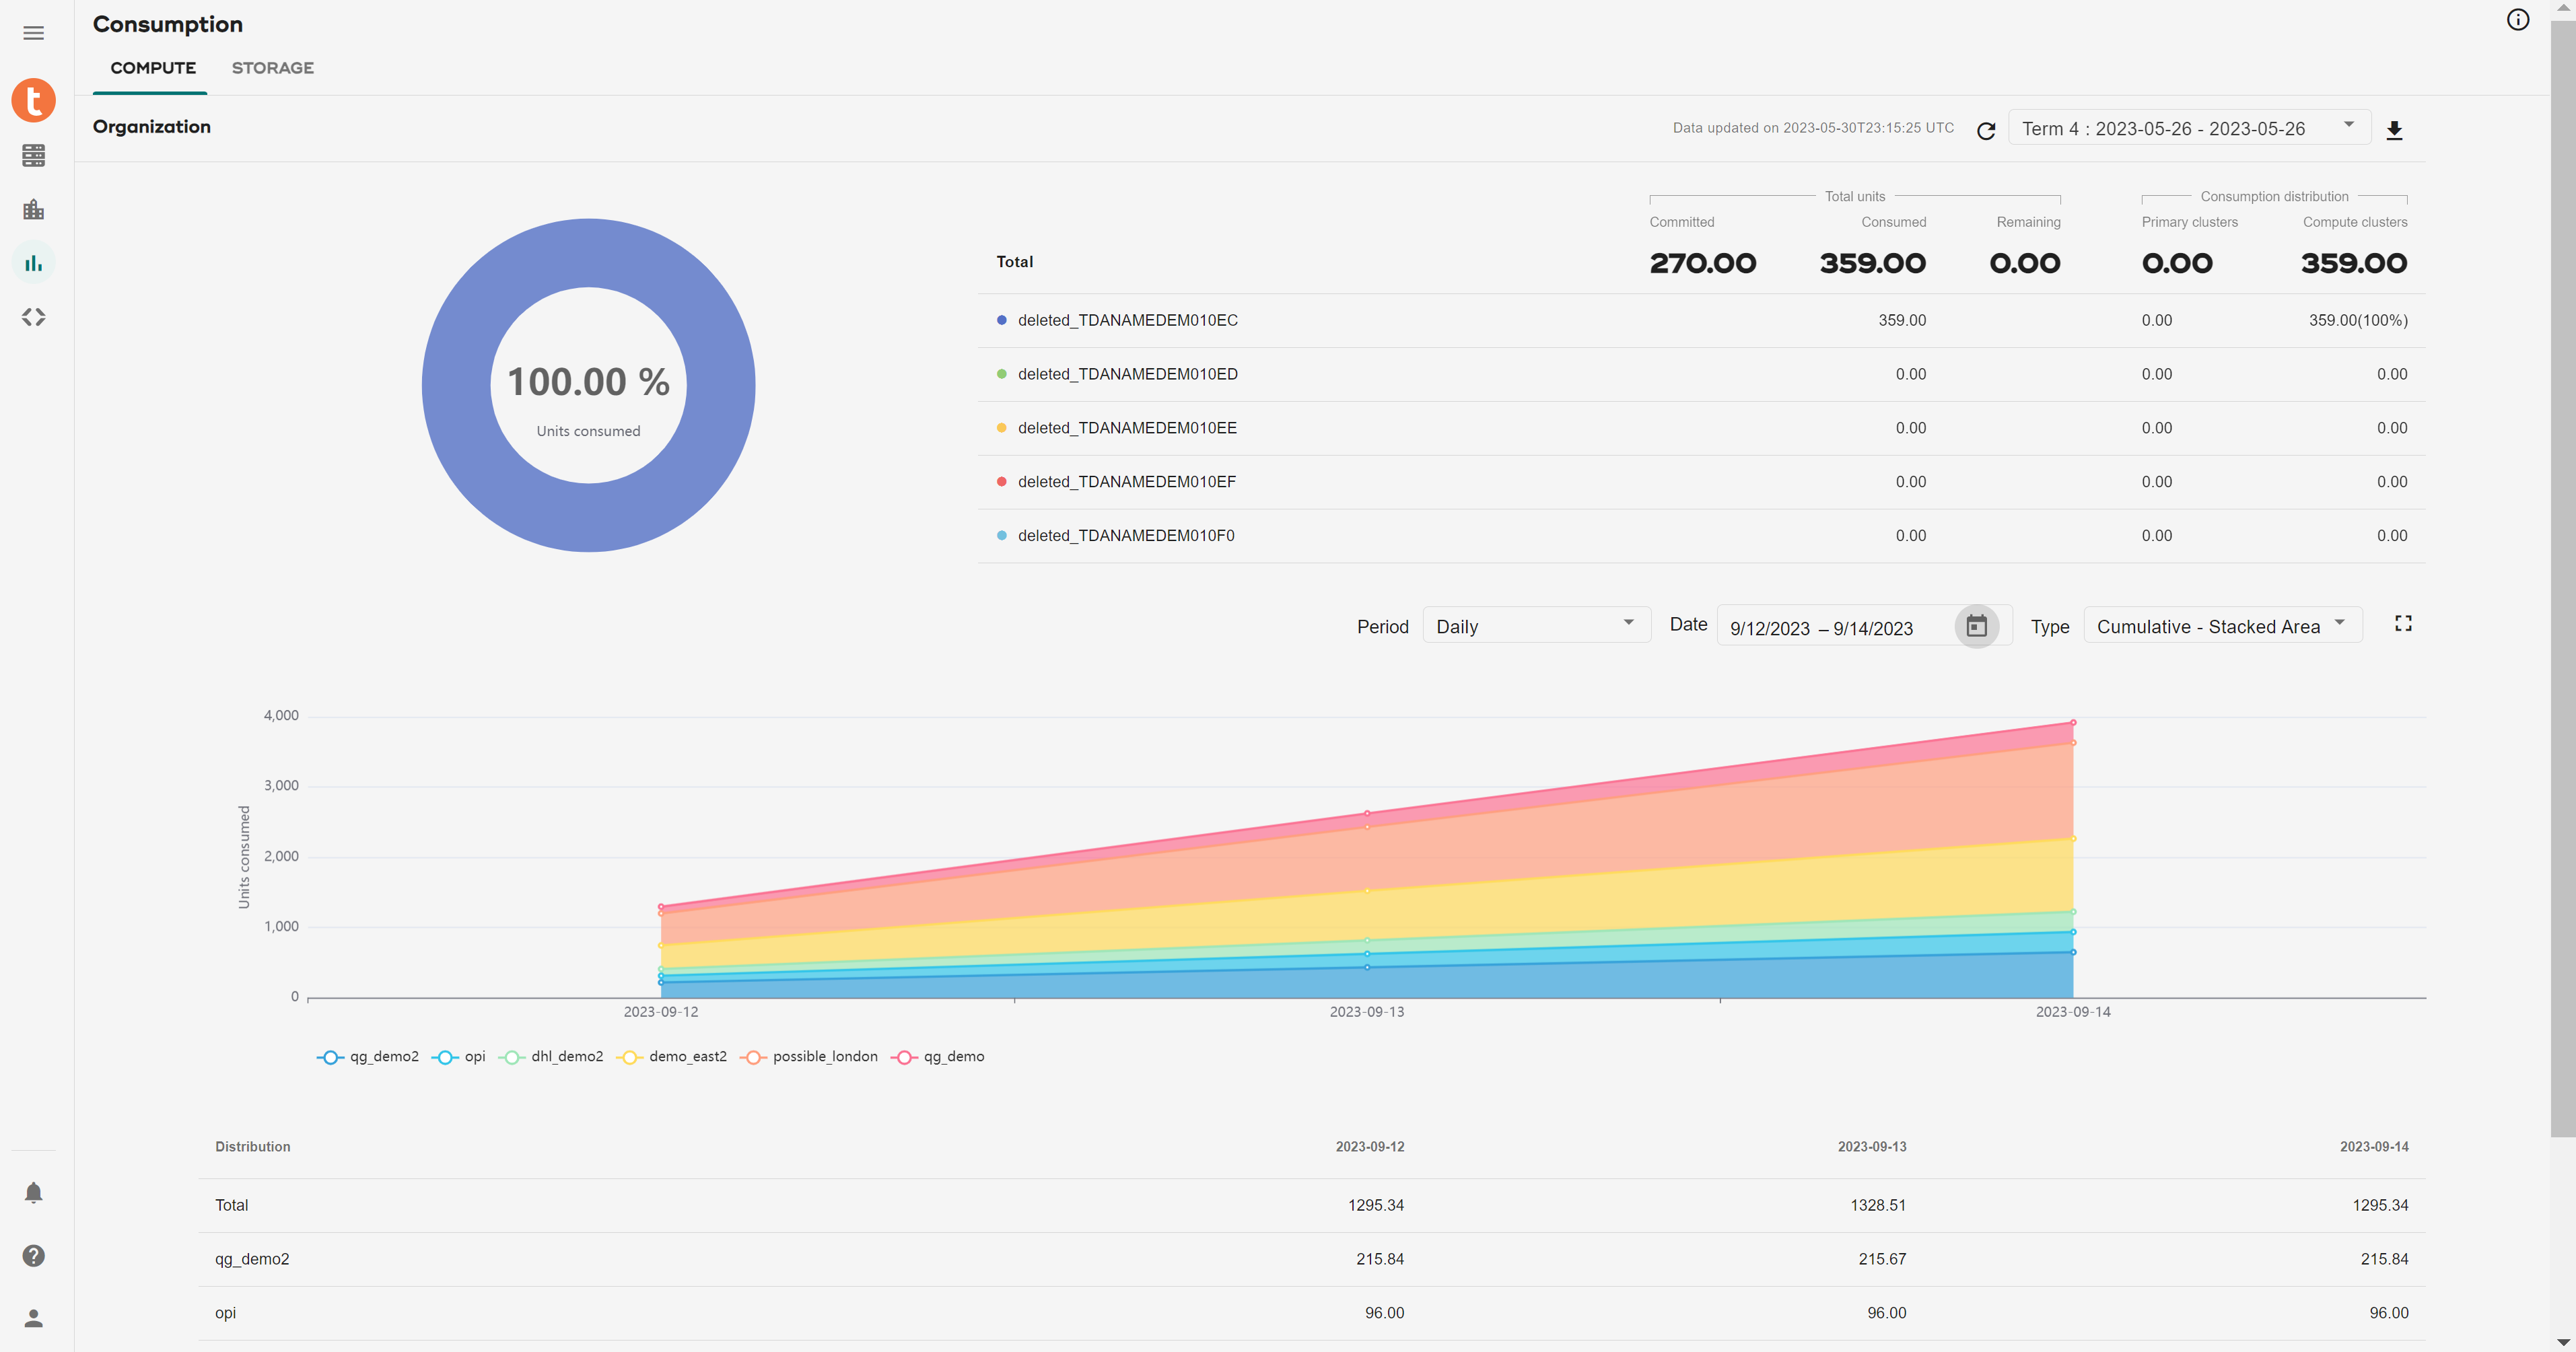
Task: Open the code brackets sidebar icon
Action: (33, 317)
